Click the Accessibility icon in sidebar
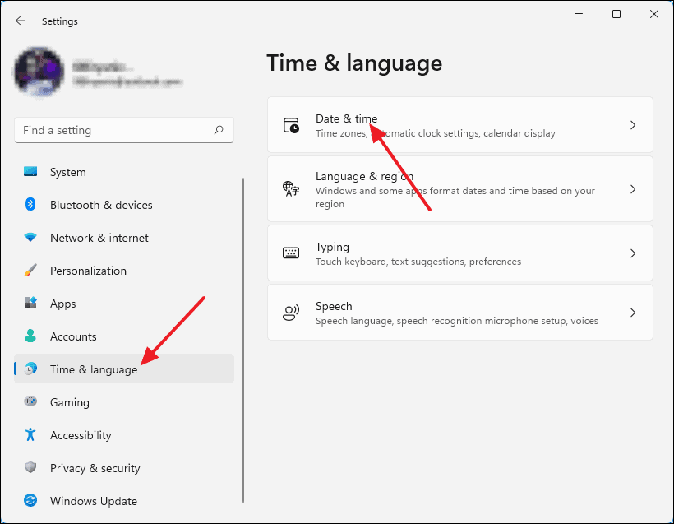 (x=30, y=435)
